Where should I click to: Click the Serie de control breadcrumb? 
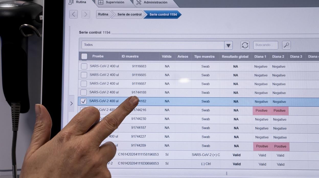tap(129, 15)
